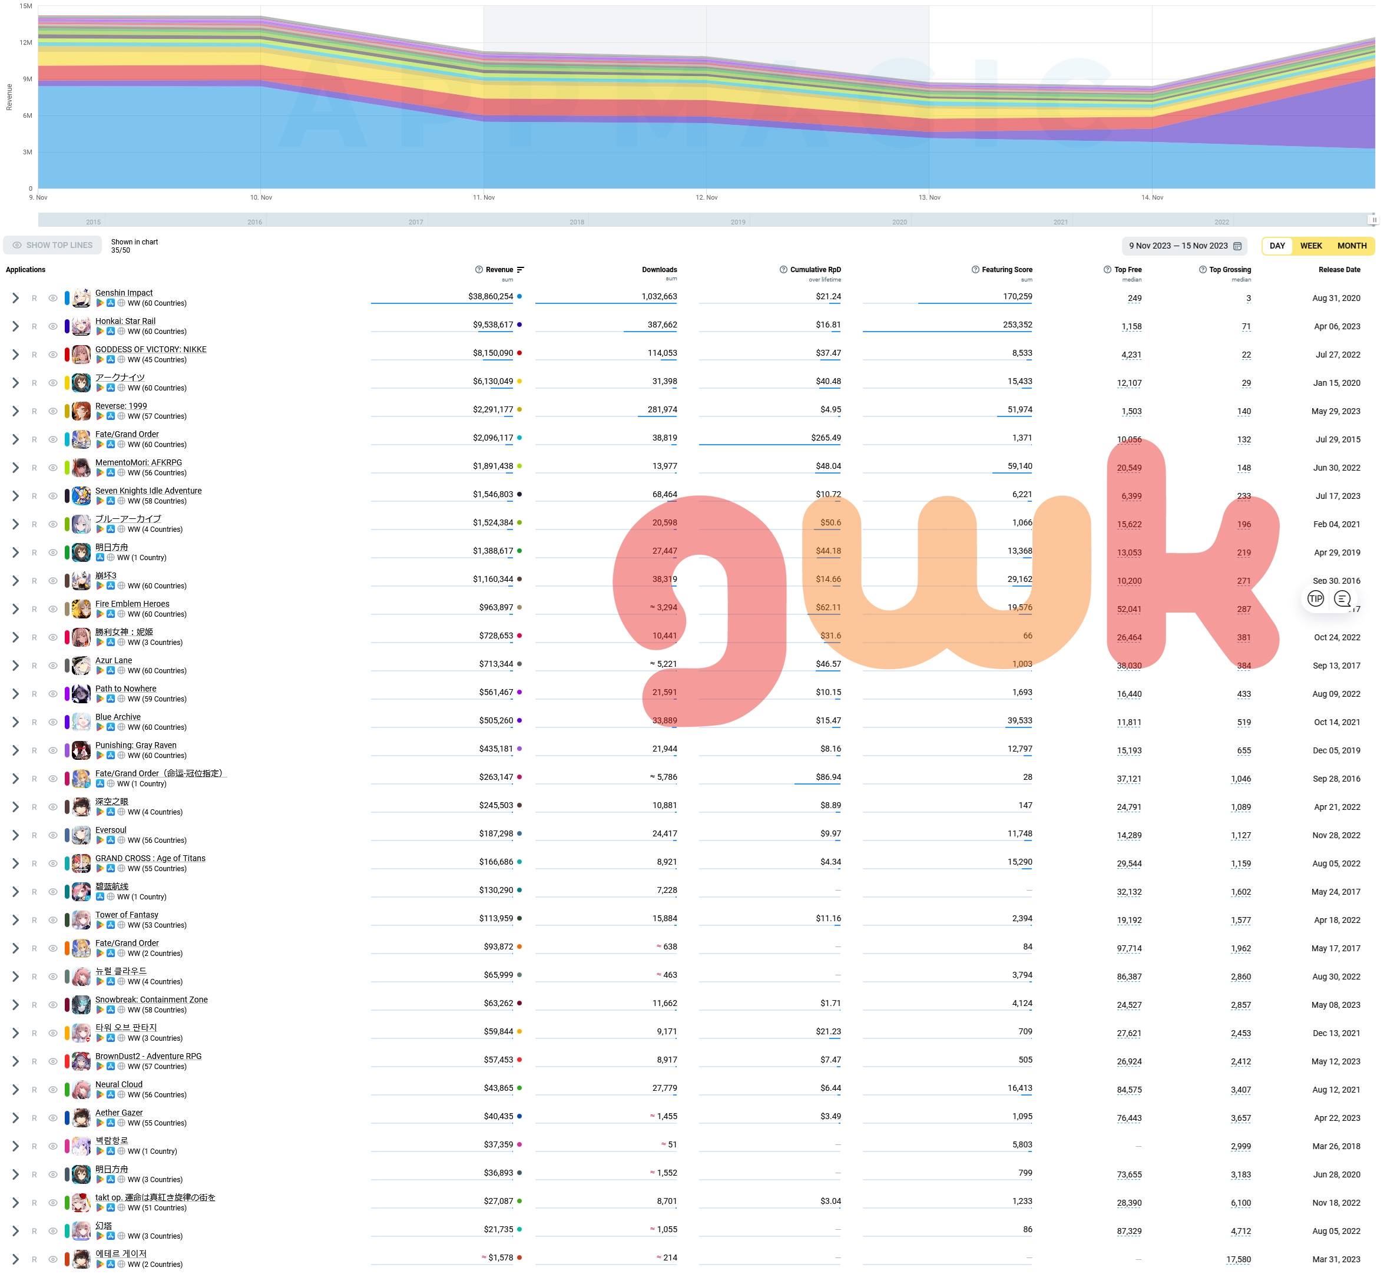Image resolution: width=1384 pixels, height=1274 pixels.
Task: Toggle eye icon for Azur Lane
Action: (x=53, y=665)
